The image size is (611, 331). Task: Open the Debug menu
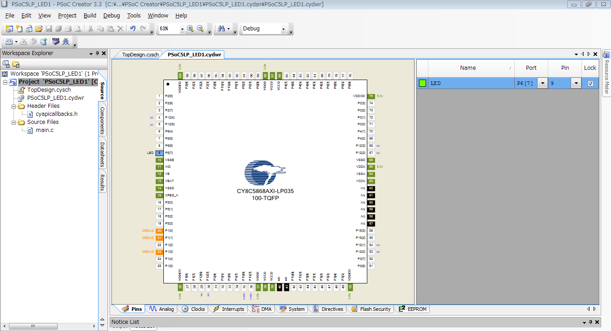pos(111,15)
